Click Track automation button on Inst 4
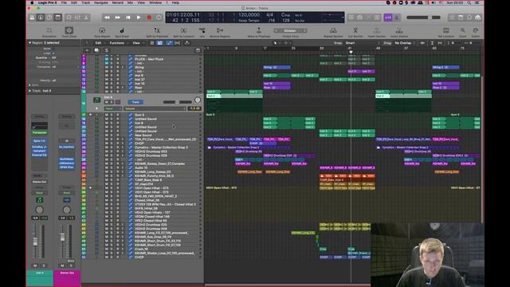The width and height of the screenshot is (510, 287). 135,102
